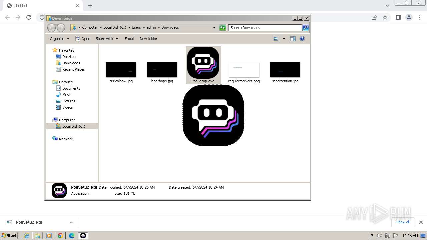427x240 pixels.
Task: Click the Chrome share page icon
Action: click(x=374, y=17)
